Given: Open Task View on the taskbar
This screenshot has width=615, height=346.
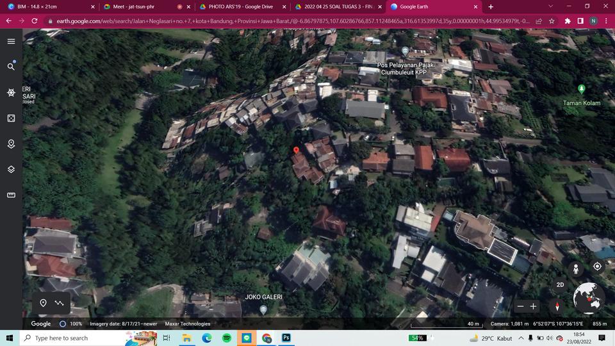Looking at the screenshot, I should 167,338.
